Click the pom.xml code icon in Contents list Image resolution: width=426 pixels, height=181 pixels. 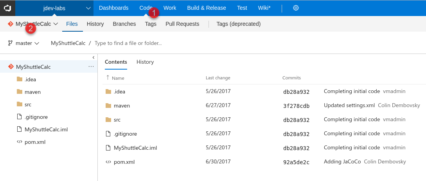pyautogui.click(x=108, y=162)
